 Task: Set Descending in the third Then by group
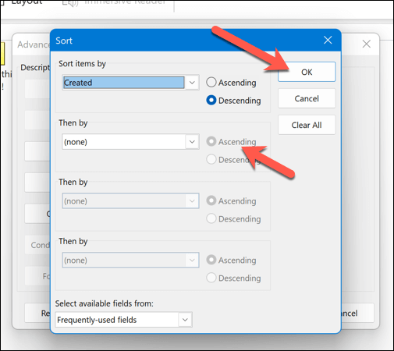click(233, 278)
